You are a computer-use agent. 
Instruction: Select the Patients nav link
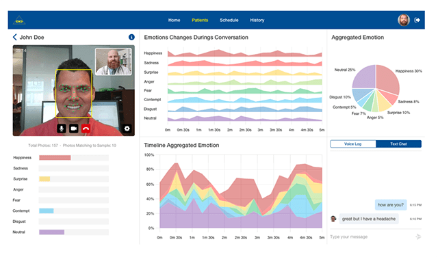pyautogui.click(x=200, y=20)
